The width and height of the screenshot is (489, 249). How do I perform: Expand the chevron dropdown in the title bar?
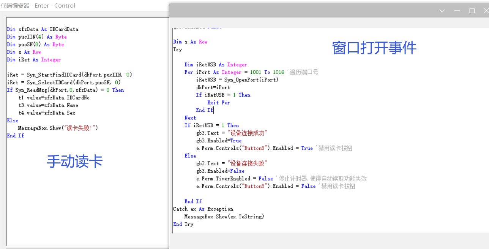(442, 11)
